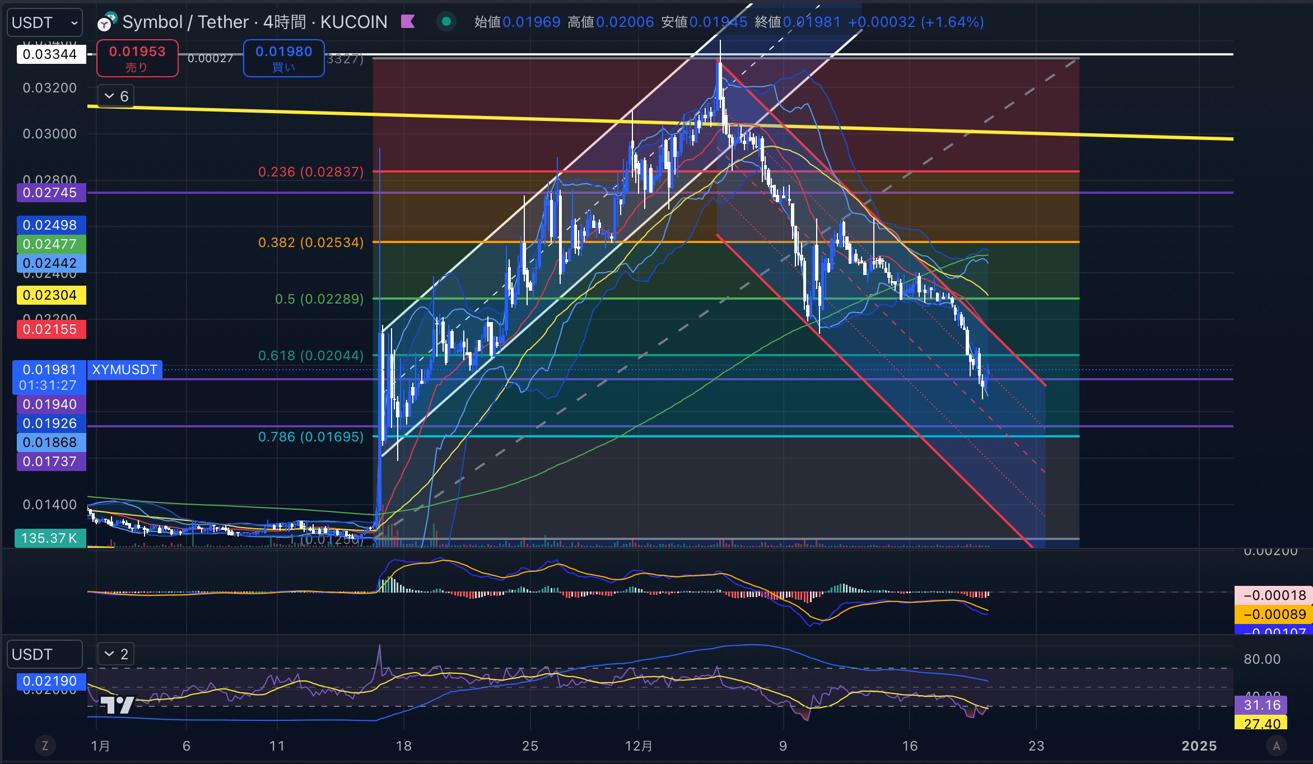Click the blue 0.02190 label in lower pane
1313x764 pixels.
(x=51, y=681)
